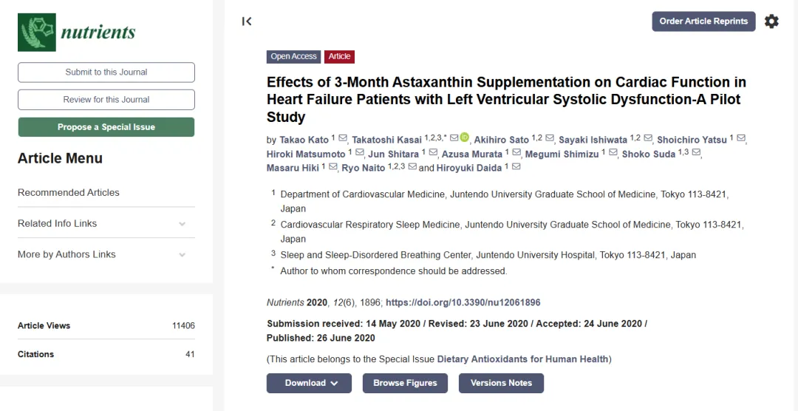
Task: Click the envelope icon beside Hiroyuki Daida
Action: click(516, 166)
